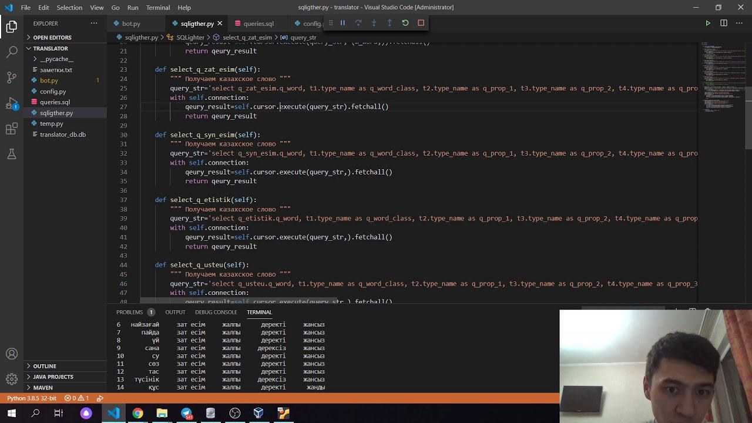The height and width of the screenshot is (423, 752).
Task: Click the debug launch status bar icon
Action: 100,398
